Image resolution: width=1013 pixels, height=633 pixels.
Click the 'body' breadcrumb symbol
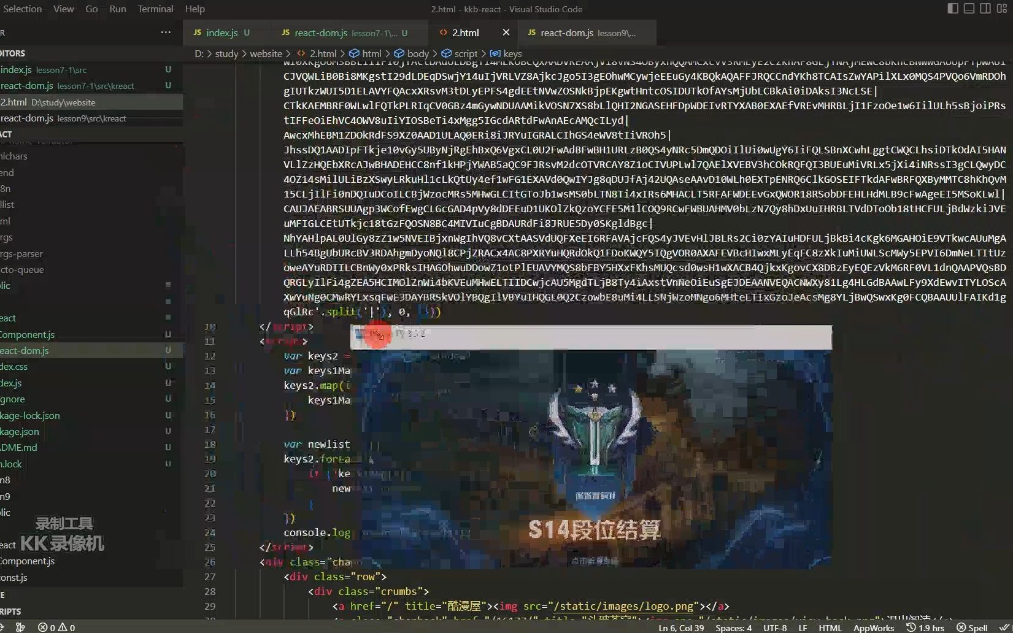click(412, 54)
